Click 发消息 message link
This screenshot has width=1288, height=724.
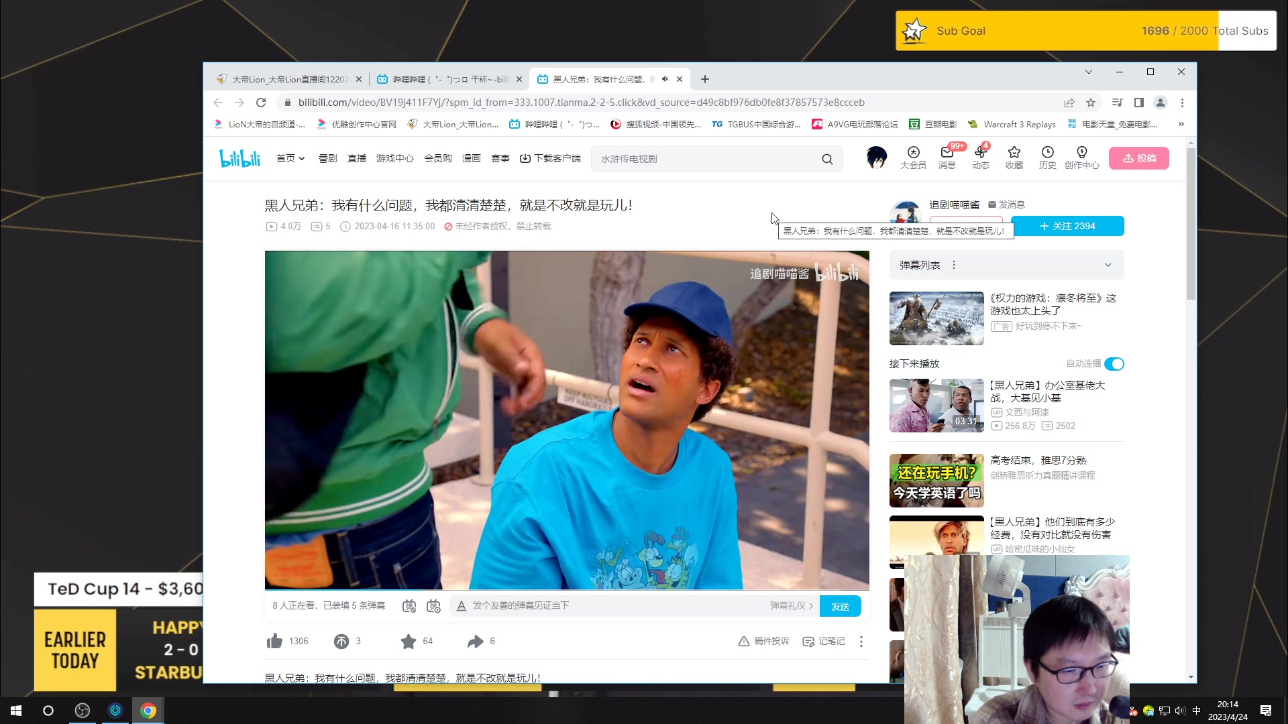(x=1006, y=204)
